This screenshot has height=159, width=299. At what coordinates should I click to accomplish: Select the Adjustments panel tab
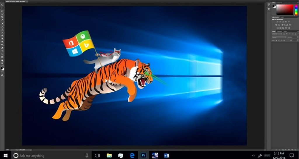click(x=275, y=17)
